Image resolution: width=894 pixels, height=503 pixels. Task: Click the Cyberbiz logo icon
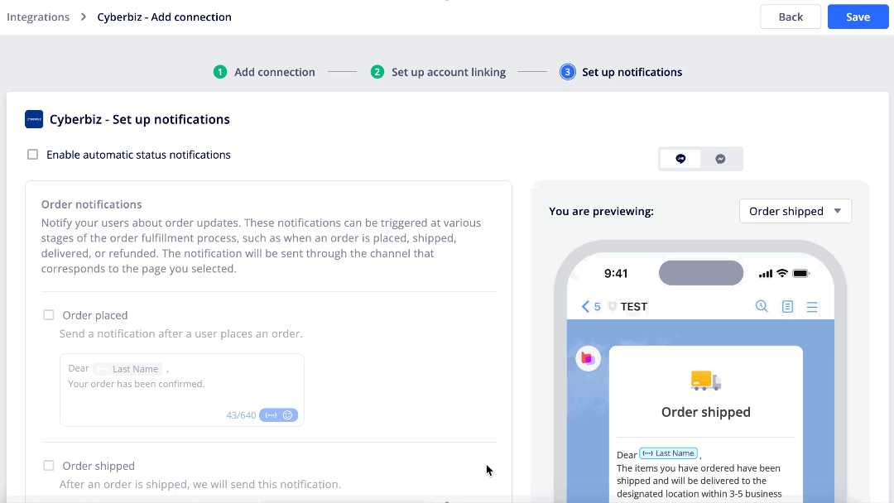pos(34,119)
